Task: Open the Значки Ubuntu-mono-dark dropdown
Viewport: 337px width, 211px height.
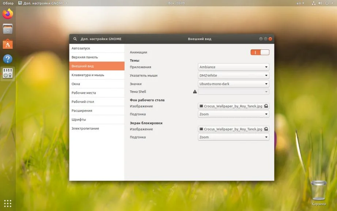Action: click(234, 84)
